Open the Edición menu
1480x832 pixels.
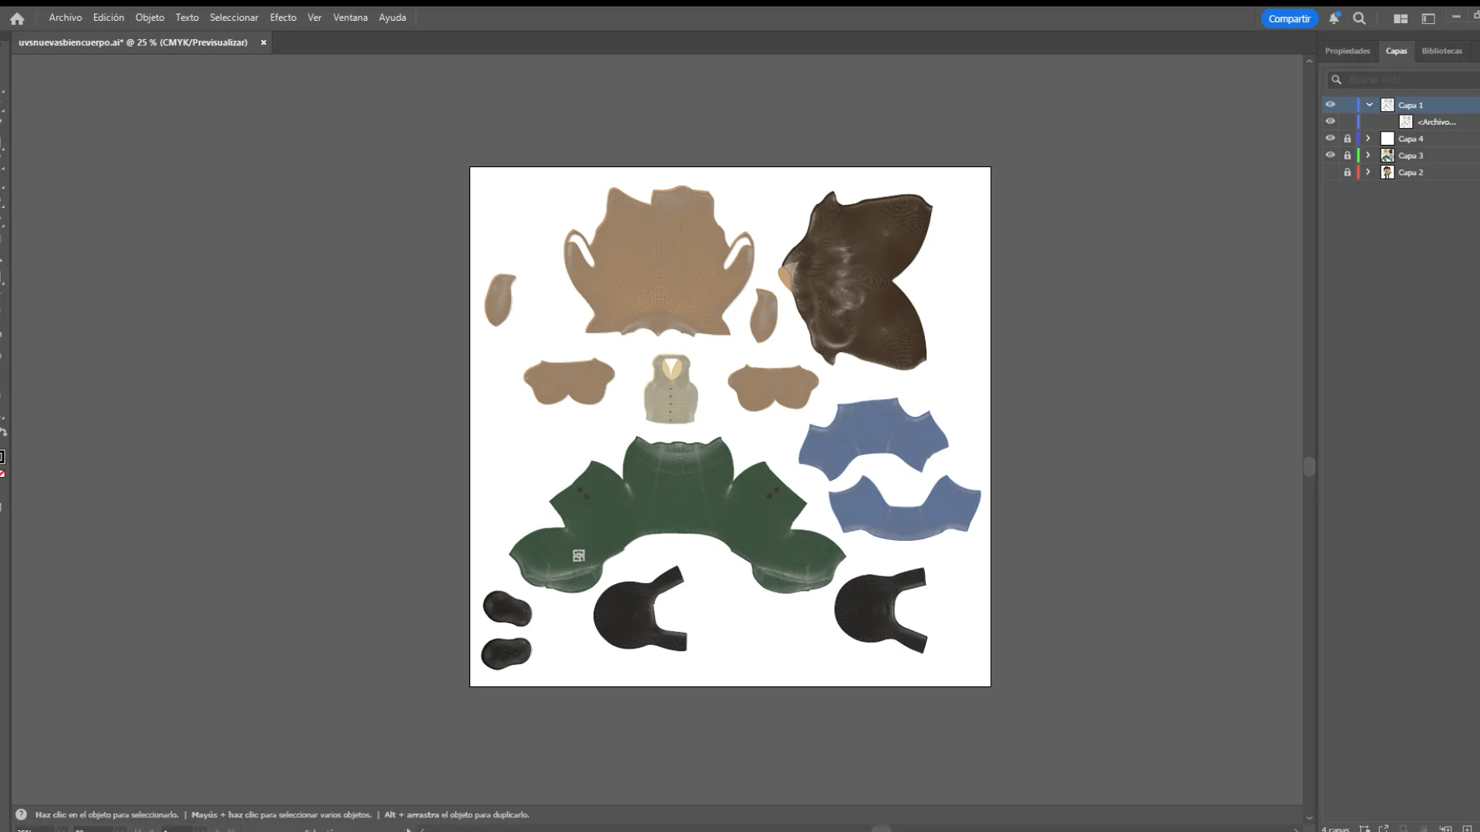pyautogui.click(x=109, y=18)
